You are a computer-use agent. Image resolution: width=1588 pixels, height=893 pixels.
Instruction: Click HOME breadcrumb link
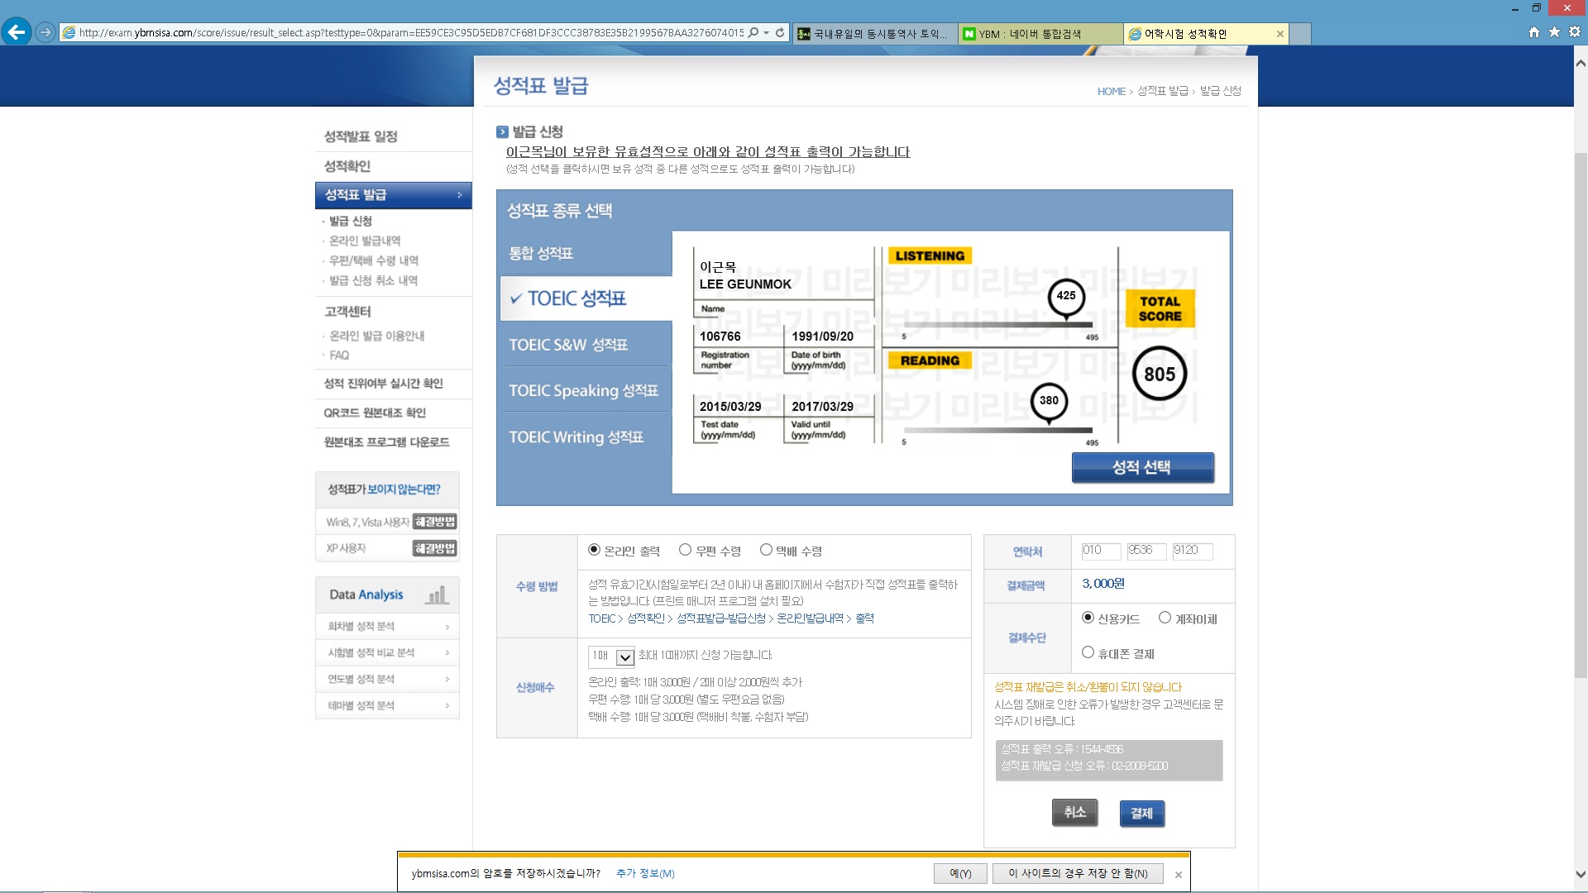coord(1111,92)
